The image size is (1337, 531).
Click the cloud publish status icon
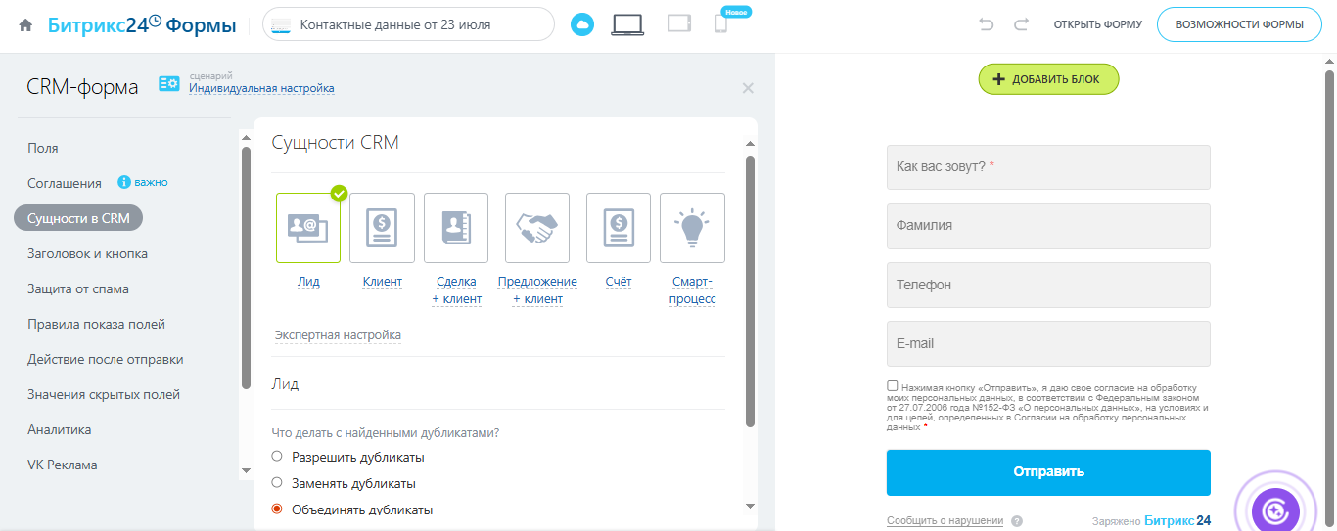click(582, 25)
